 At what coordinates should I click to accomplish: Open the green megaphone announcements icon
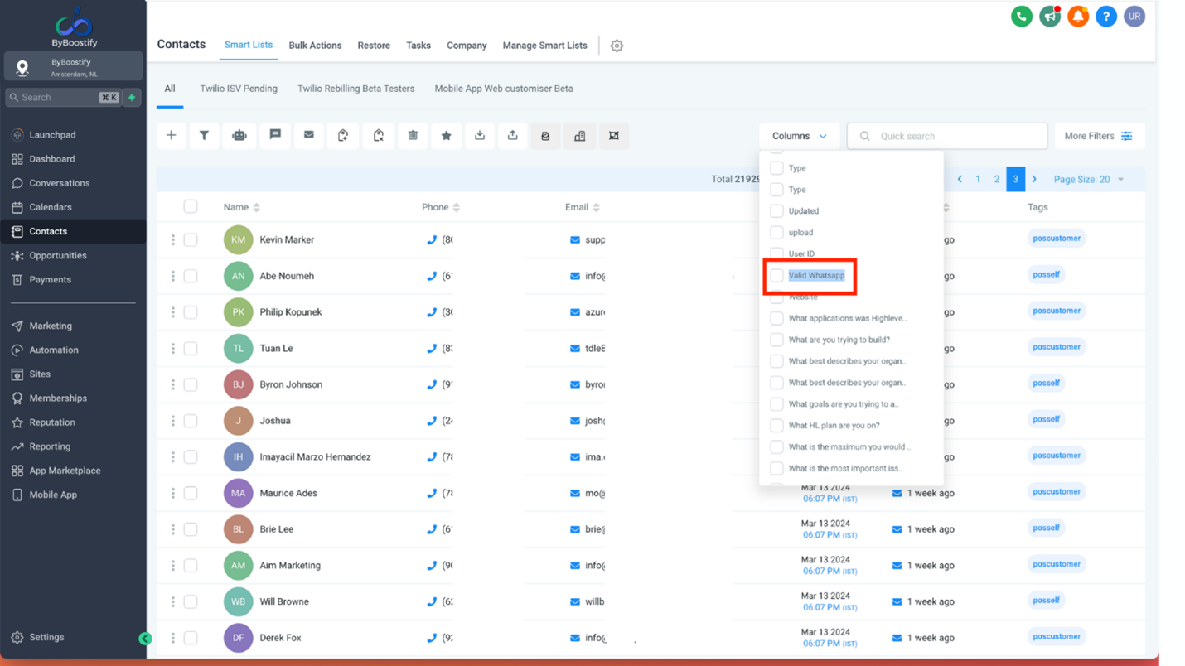click(x=1050, y=17)
